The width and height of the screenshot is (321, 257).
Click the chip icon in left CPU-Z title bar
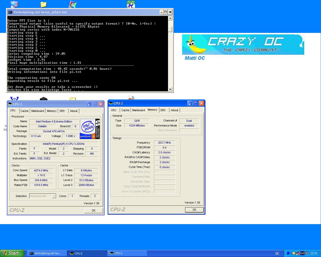(10, 104)
